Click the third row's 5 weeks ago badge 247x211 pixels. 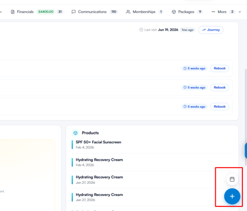coord(194,106)
